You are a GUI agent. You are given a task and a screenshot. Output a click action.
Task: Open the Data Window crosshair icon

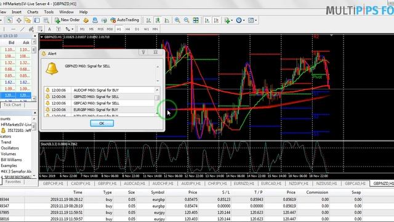19,20
